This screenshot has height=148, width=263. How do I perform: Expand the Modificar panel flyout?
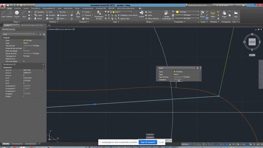pyautogui.click(x=54, y=22)
